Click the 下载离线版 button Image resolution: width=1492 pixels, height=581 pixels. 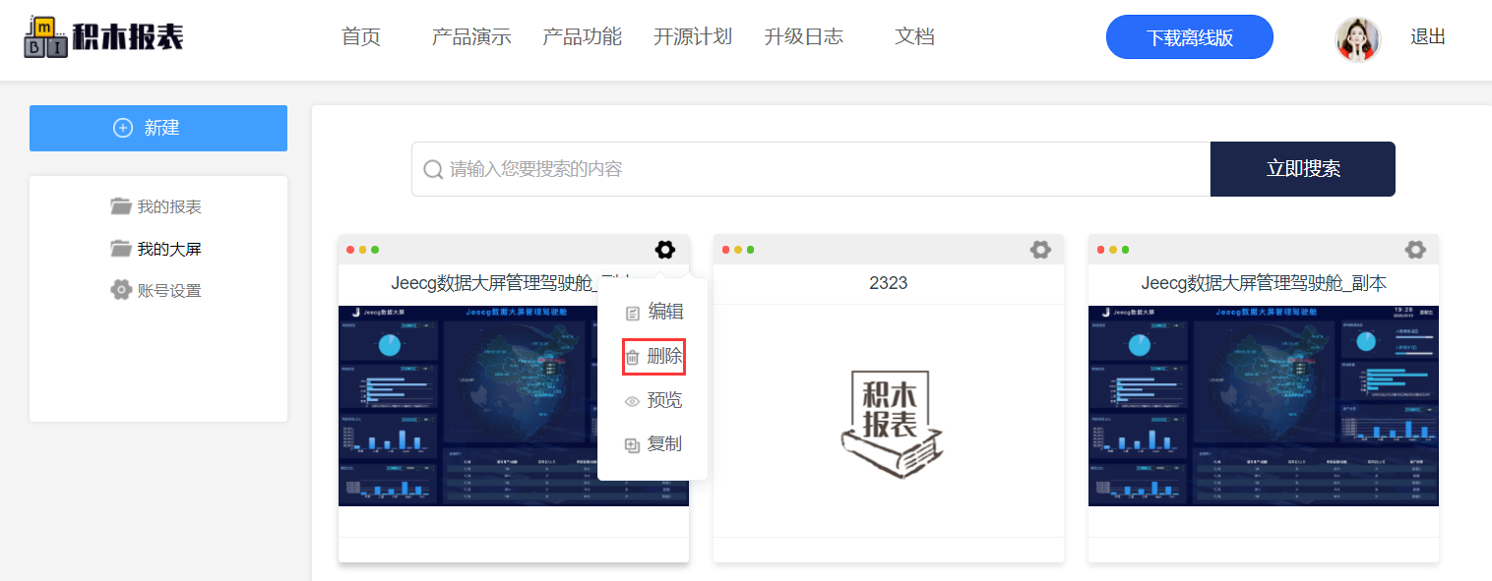pyautogui.click(x=1189, y=37)
